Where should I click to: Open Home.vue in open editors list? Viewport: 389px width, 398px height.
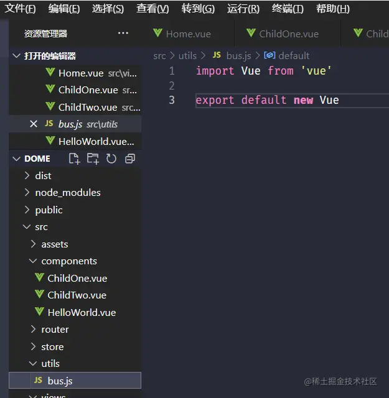pos(75,73)
